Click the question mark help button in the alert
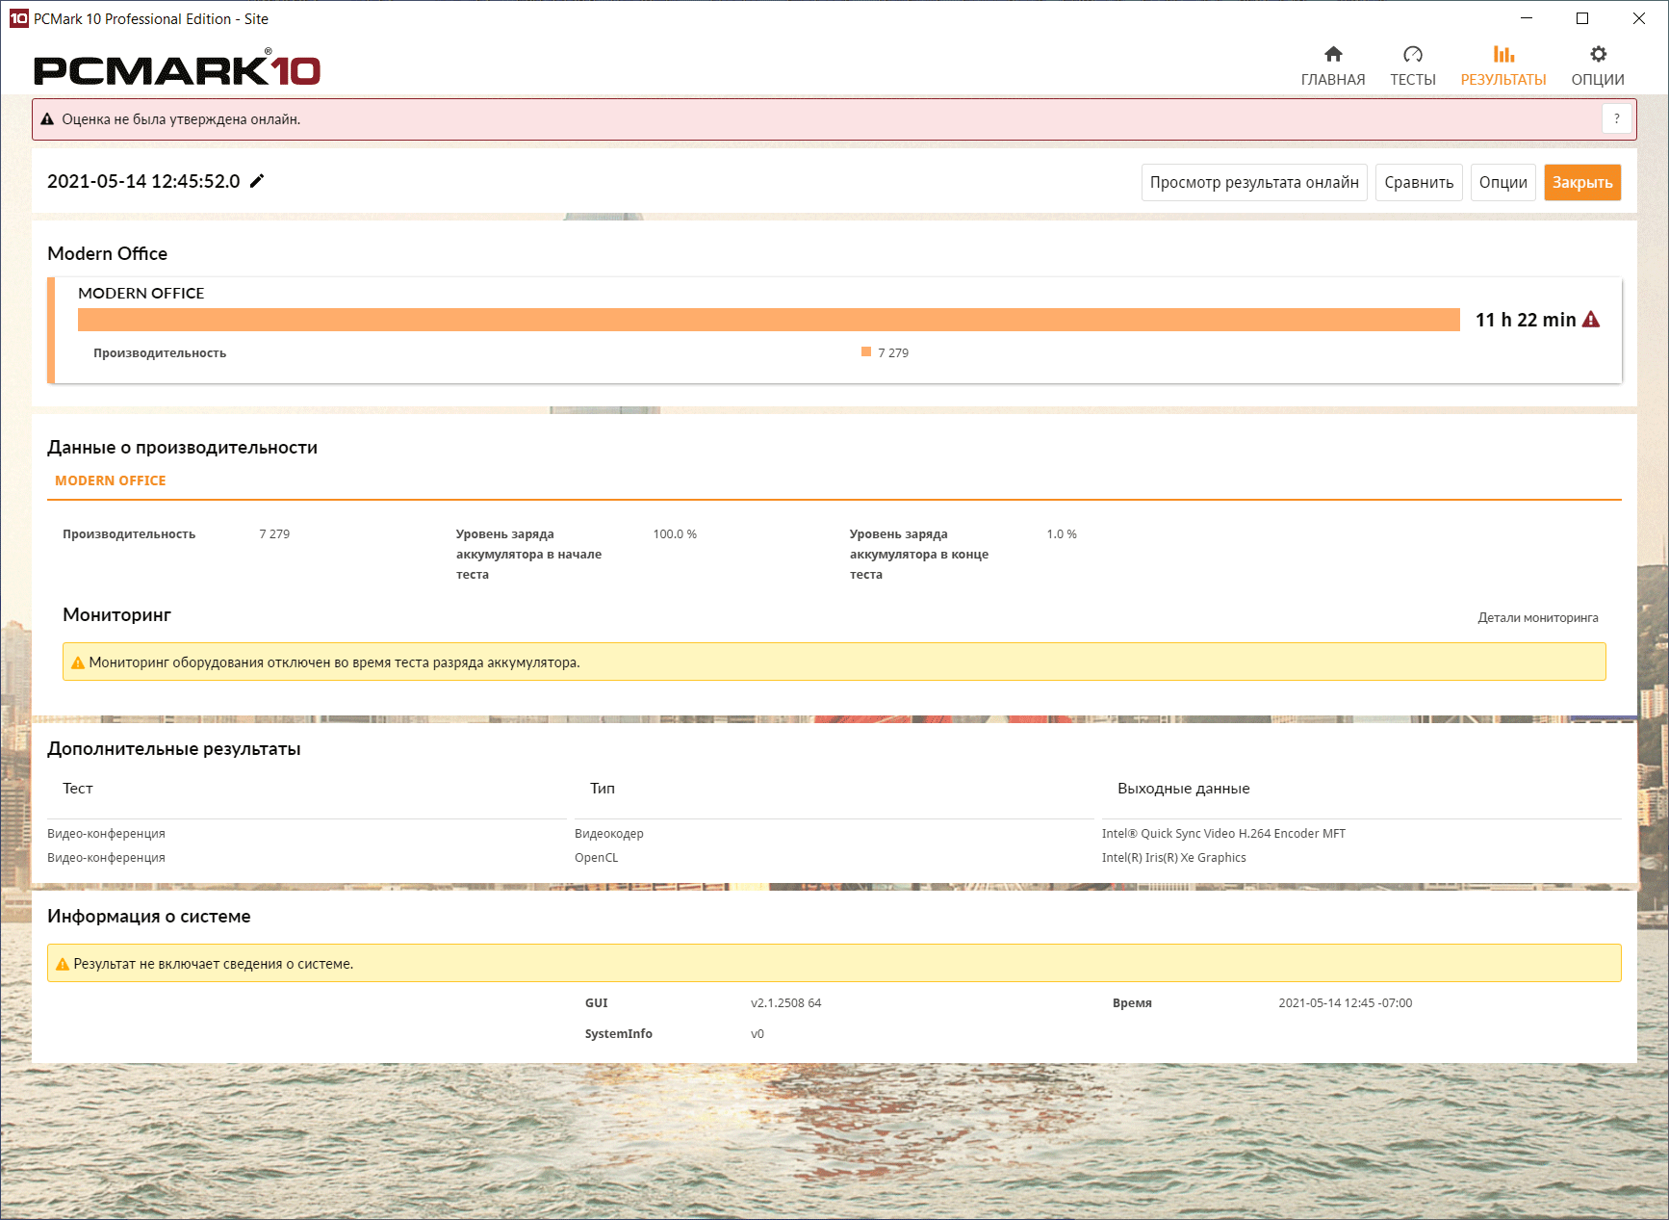 point(1616,118)
